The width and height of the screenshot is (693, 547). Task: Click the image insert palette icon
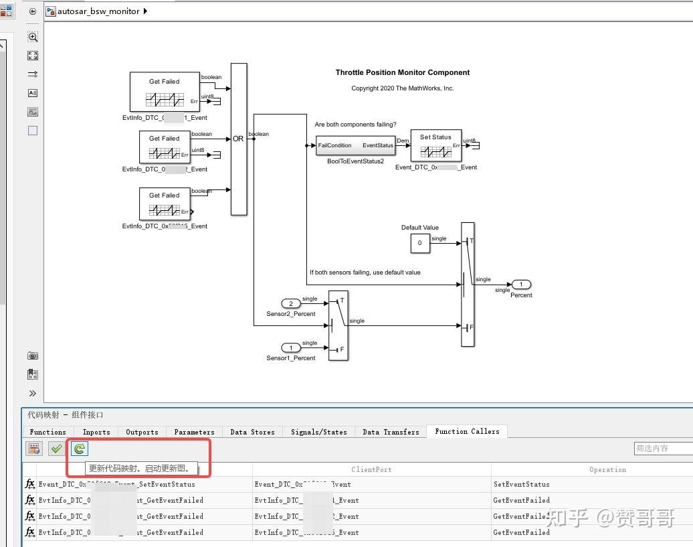(x=33, y=112)
